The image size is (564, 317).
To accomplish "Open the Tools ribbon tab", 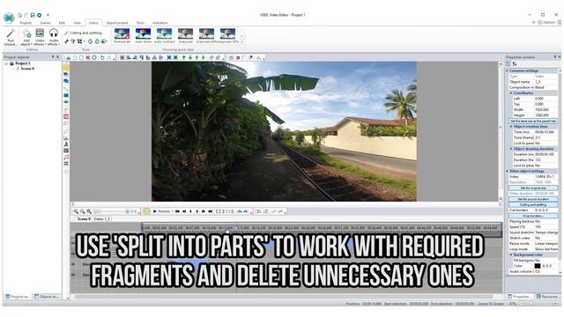I will (140, 23).
